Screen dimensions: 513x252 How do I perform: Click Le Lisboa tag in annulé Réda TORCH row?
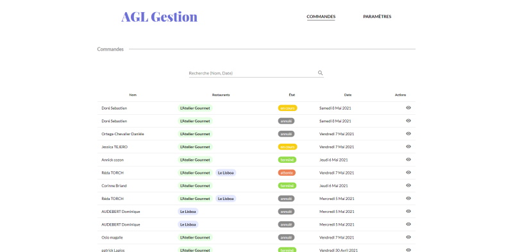tap(226, 199)
